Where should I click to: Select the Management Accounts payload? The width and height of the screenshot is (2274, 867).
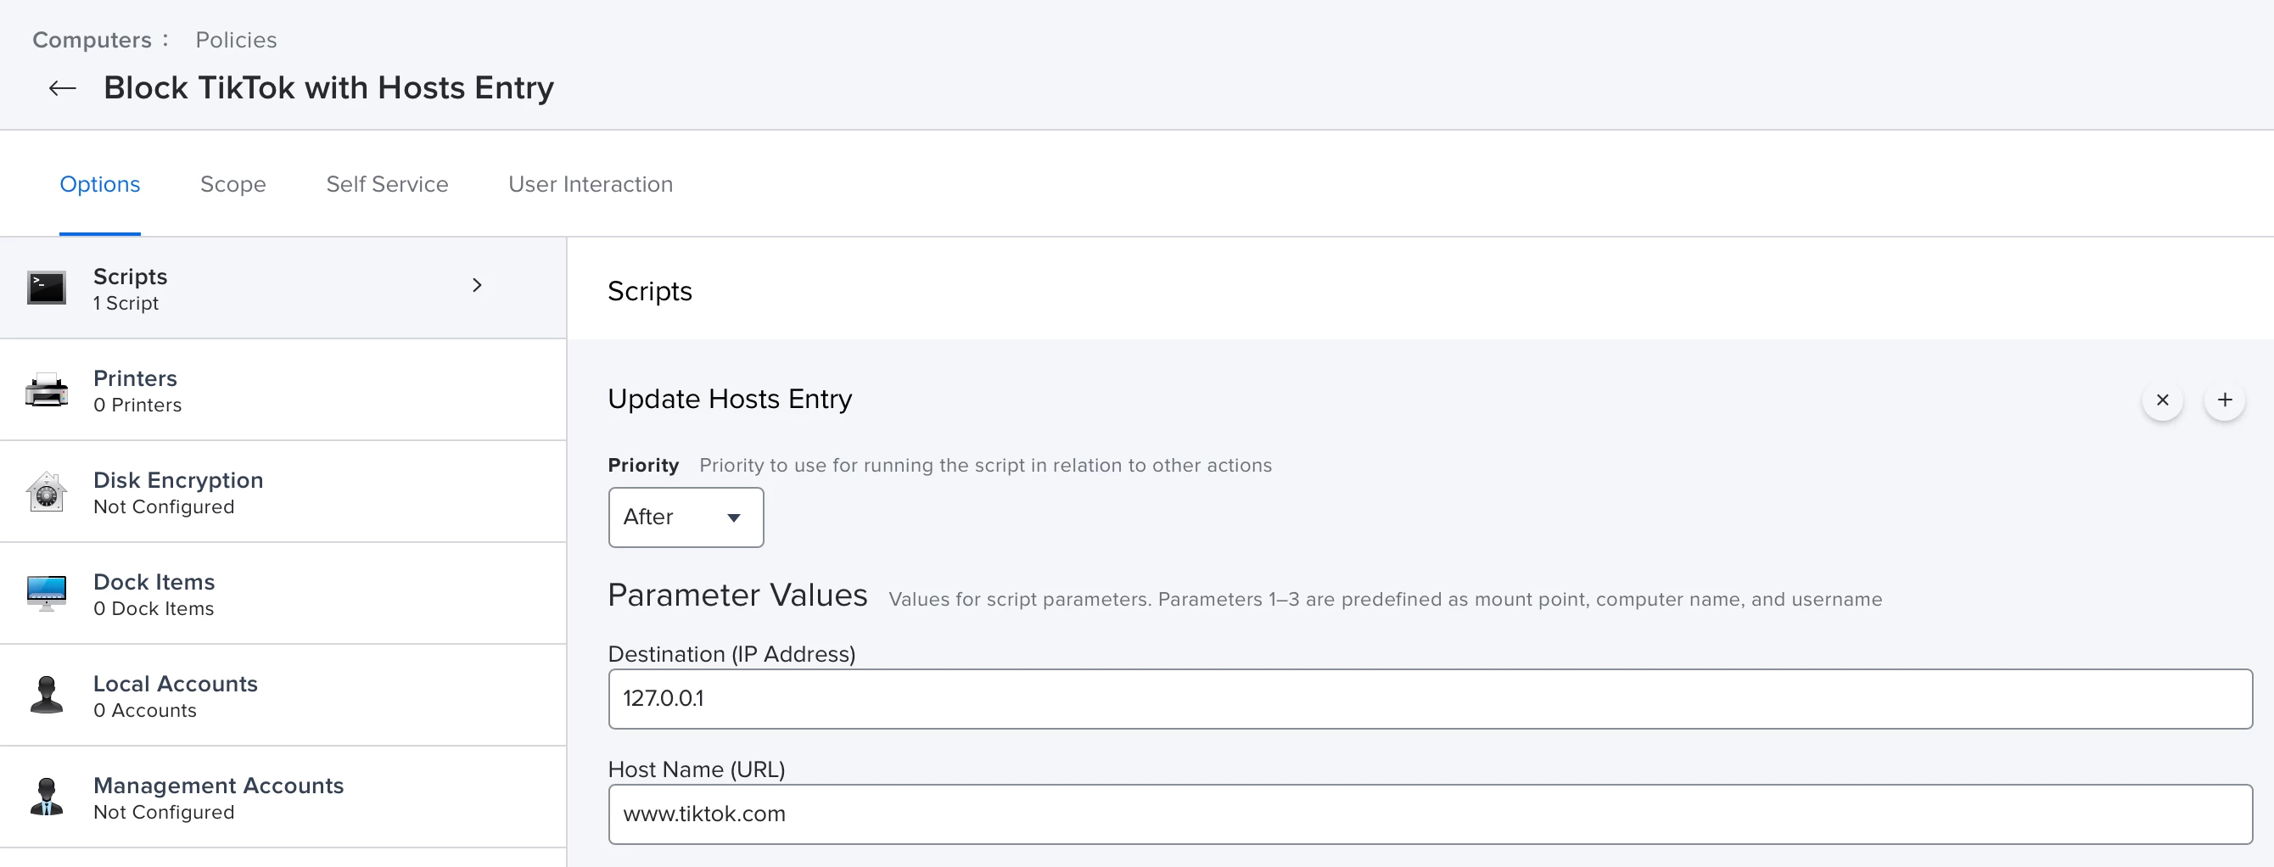pyautogui.click(x=283, y=797)
